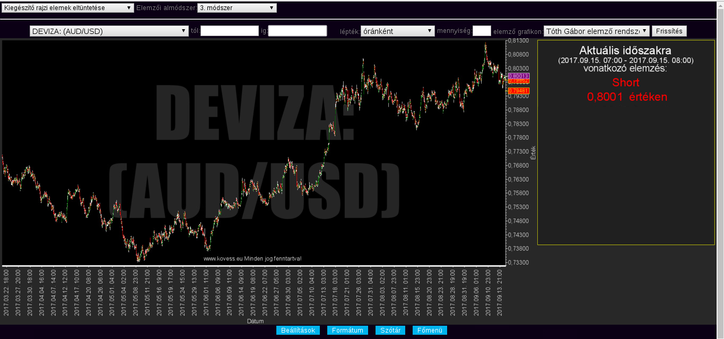Viewport: 724px width, 339px height.
Task: Click the Formátum button
Action: coord(347,331)
